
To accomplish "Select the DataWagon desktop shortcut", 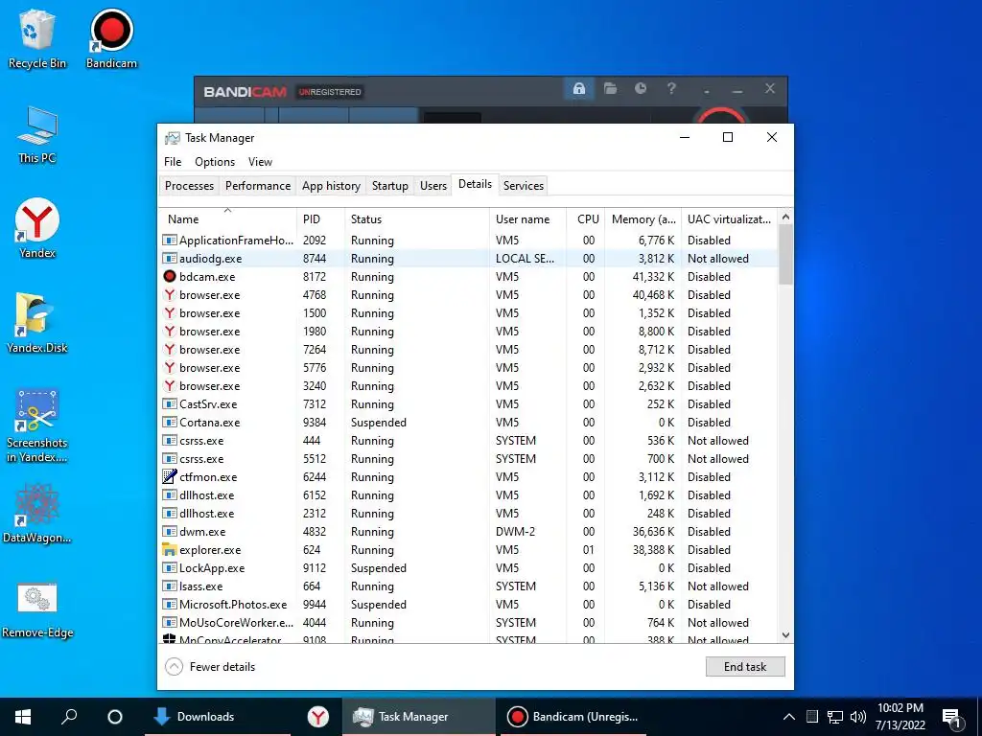I will [x=37, y=514].
